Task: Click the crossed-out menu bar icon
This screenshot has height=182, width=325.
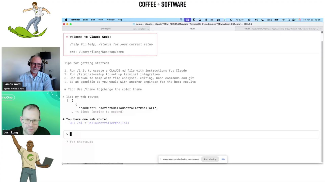Action: coord(212,20)
